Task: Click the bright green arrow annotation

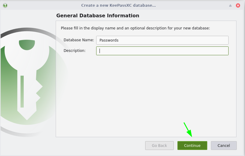Action: coord(188,130)
